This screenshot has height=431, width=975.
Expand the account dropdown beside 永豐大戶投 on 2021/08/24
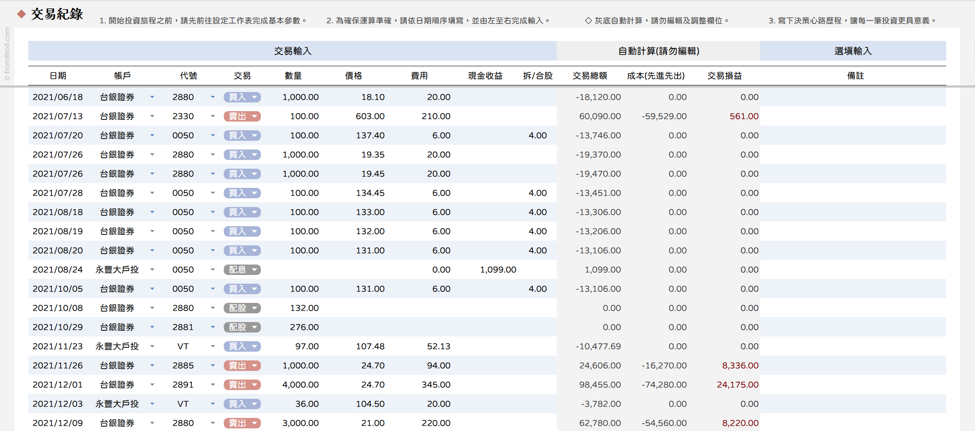point(152,269)
